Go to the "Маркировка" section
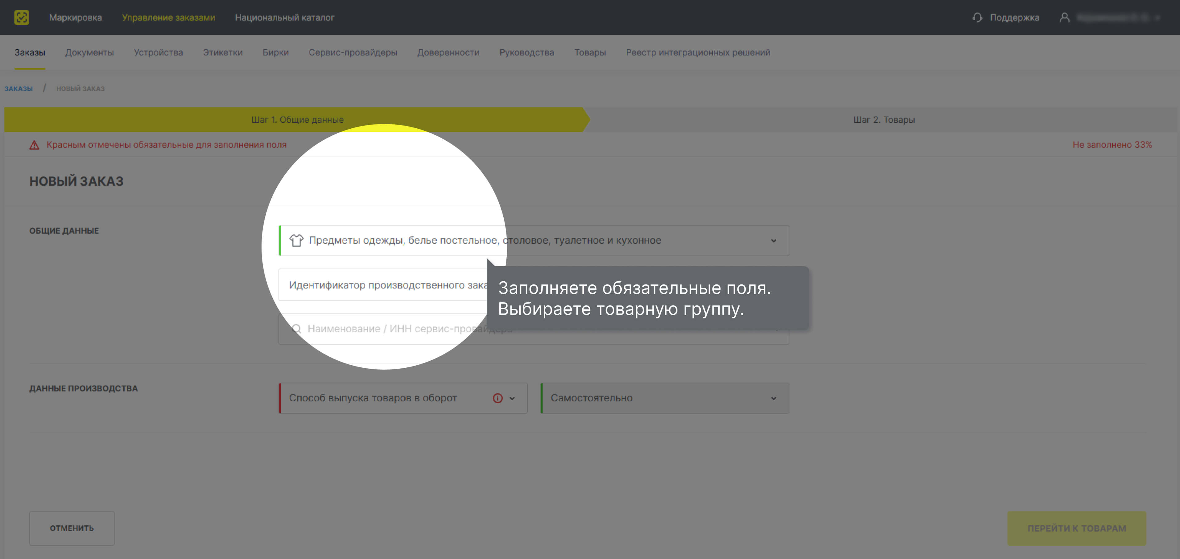1180x559 pixels. coord(76,17)
